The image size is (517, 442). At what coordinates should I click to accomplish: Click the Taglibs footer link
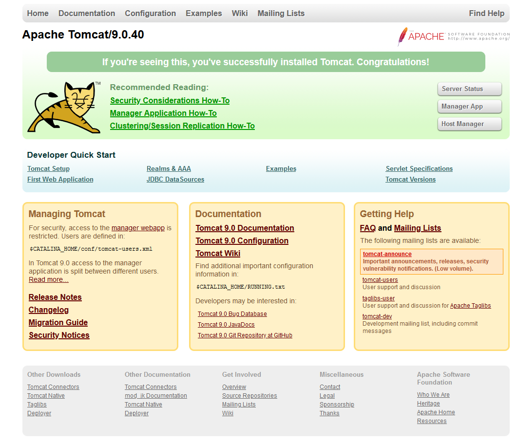click(x=37, y=405)
